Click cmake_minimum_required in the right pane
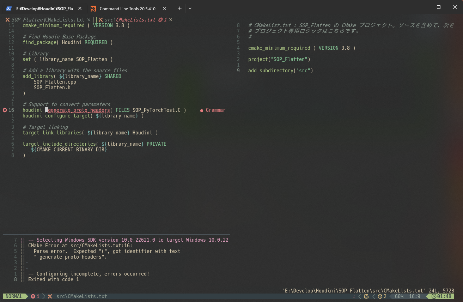The width and height of the screenshot is (463, 302). click(279, 48)
